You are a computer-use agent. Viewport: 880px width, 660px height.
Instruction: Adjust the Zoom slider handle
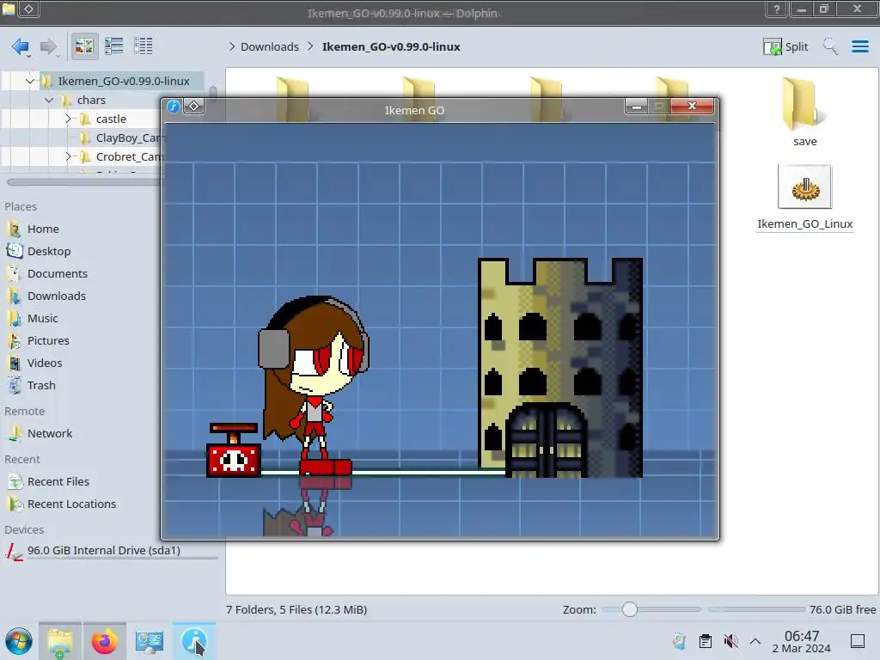pos(630,609)
